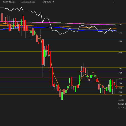Click the 150.05 current price value

click(x=121, y=100)
